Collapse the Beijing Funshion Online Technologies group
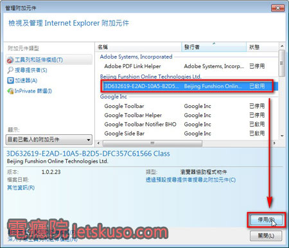The height and width of the screenshot is (248, 289). click(150, 76)
